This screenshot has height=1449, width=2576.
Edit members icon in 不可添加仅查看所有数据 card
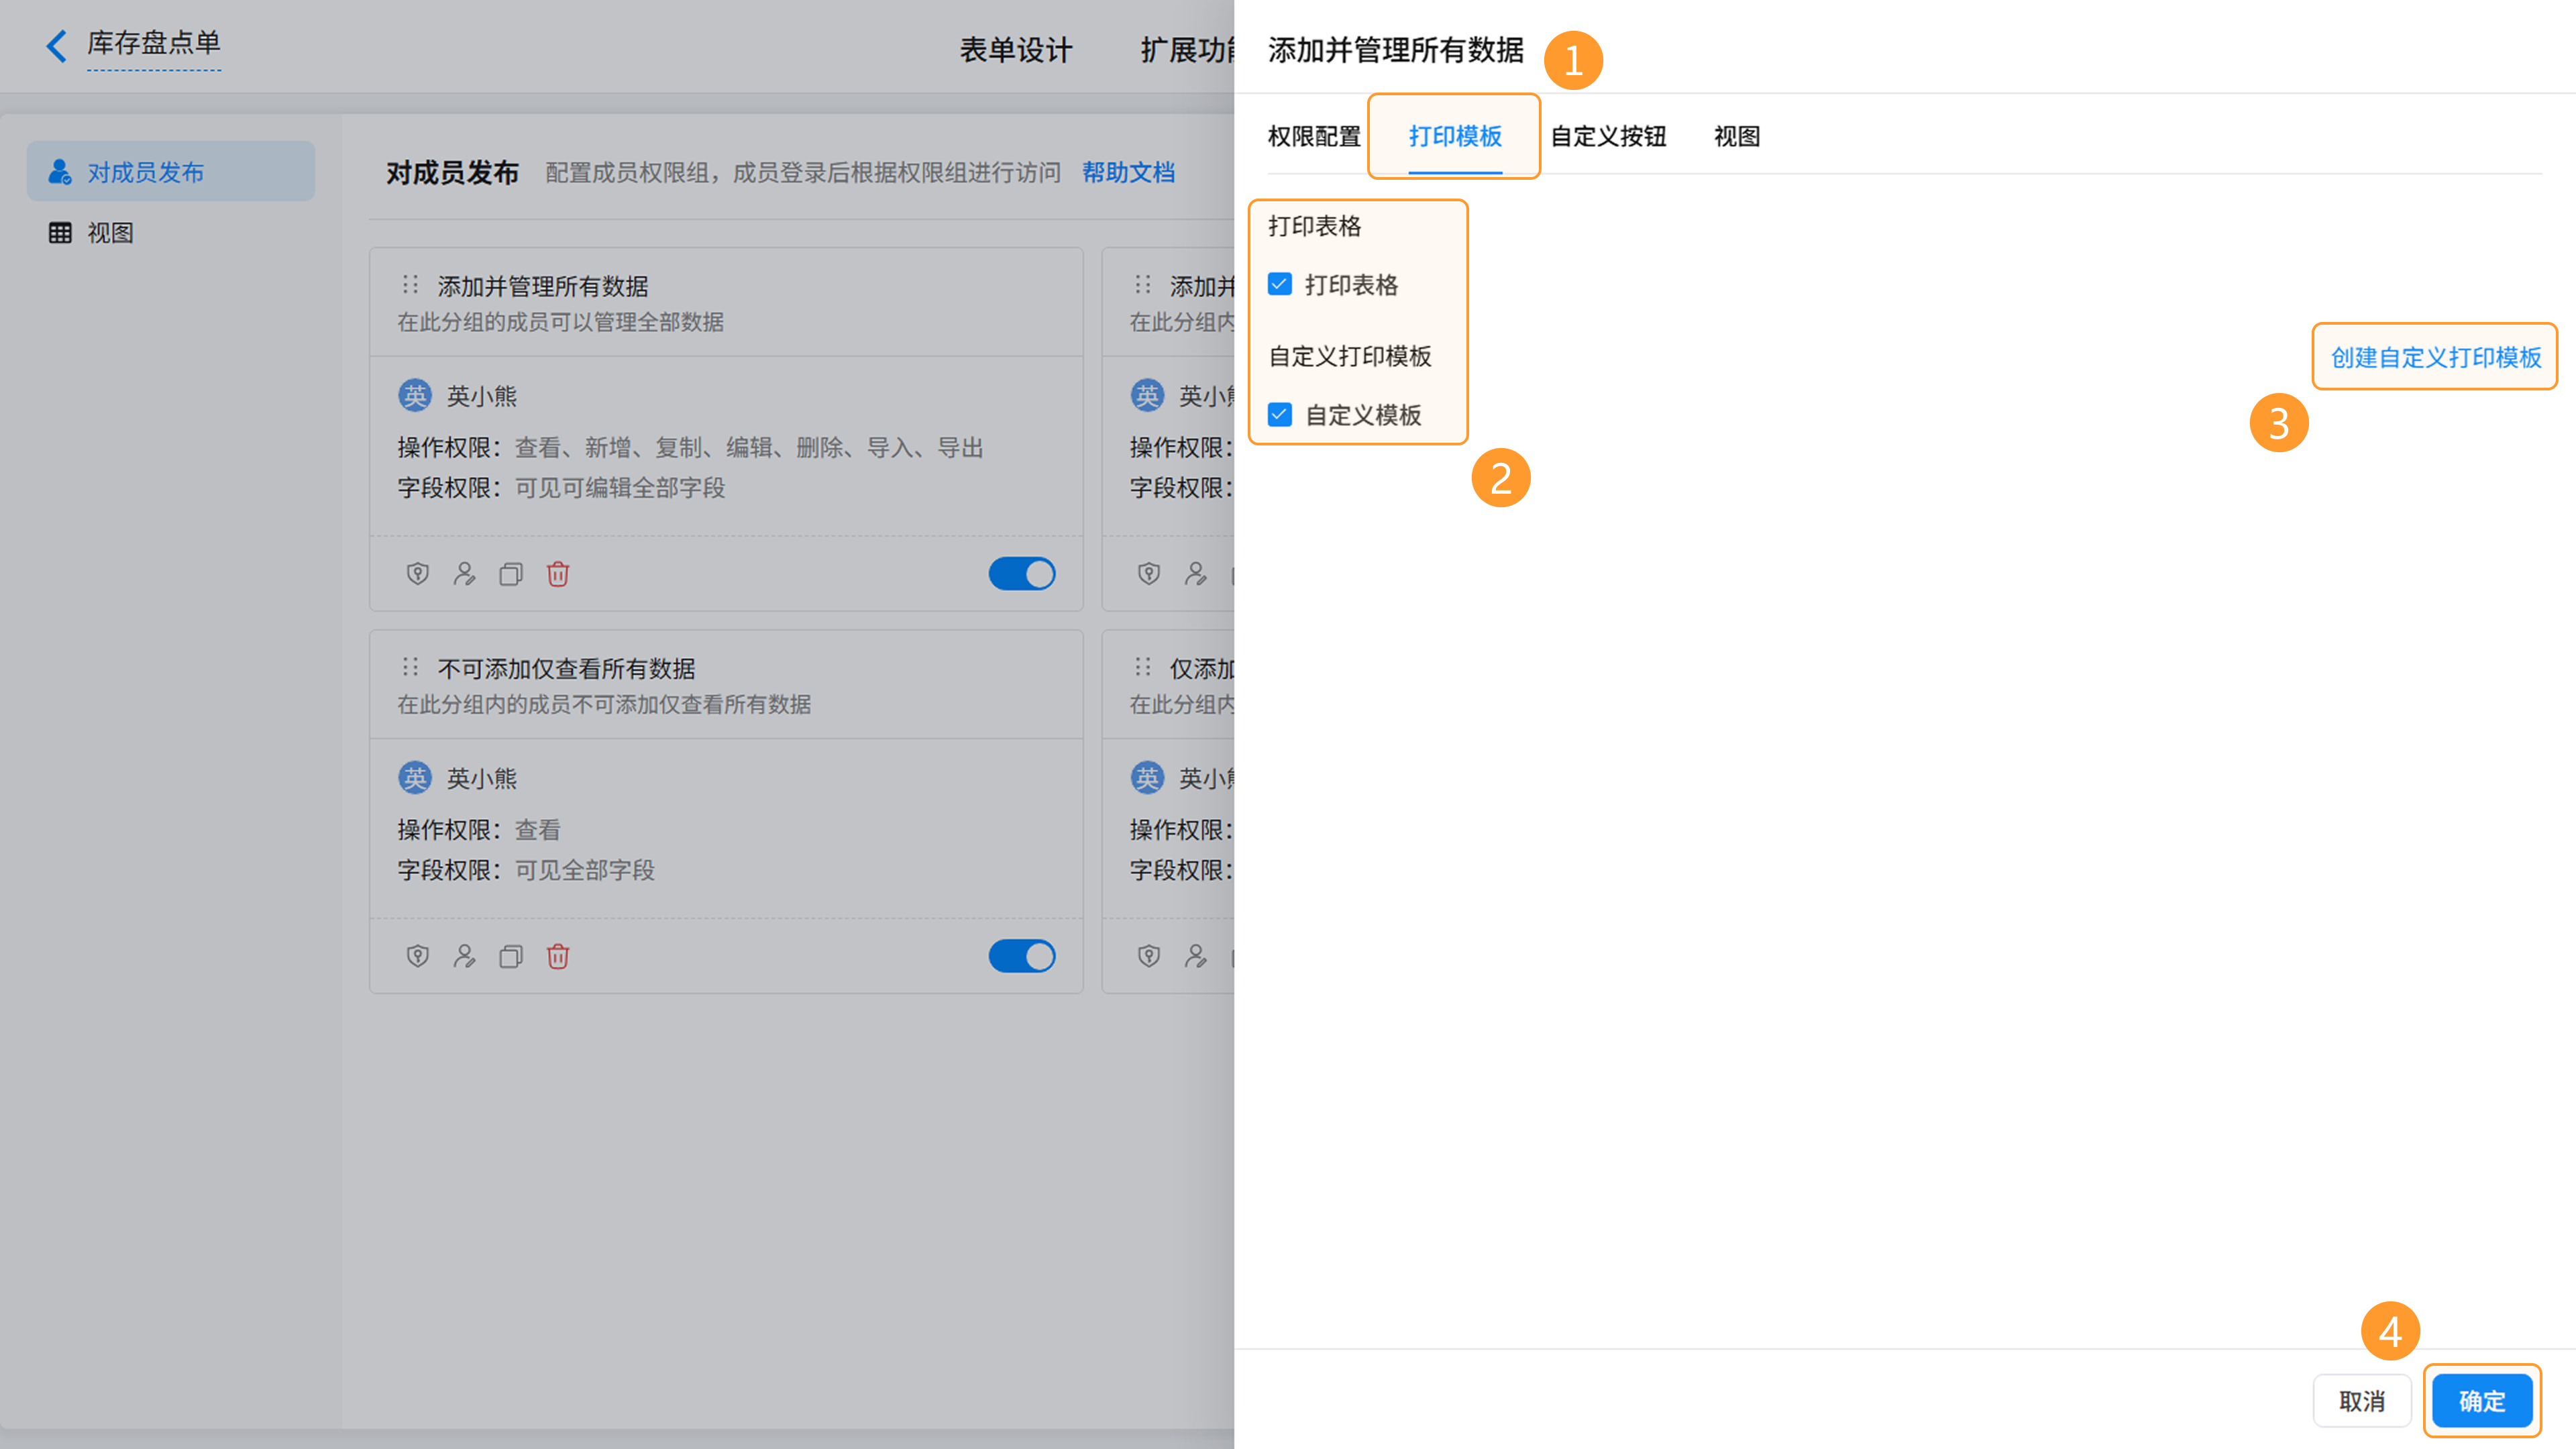[x=464, y=956]
